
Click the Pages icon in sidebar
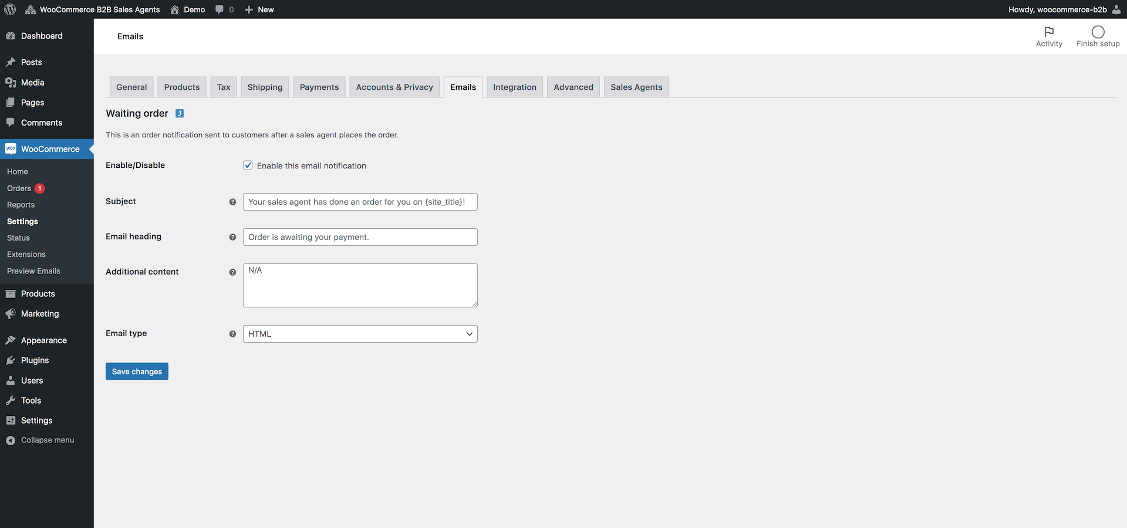coord(11,103)
